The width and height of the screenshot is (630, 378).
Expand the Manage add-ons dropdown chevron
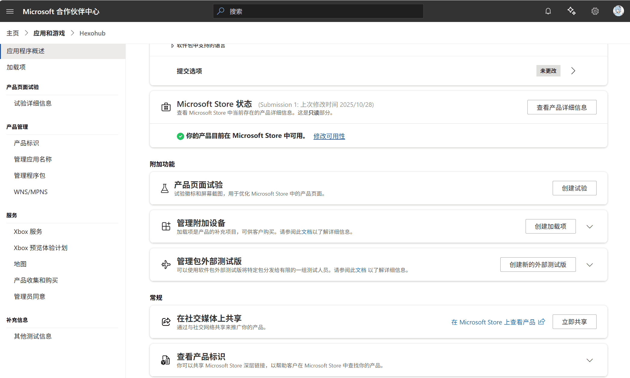(590, 227)
